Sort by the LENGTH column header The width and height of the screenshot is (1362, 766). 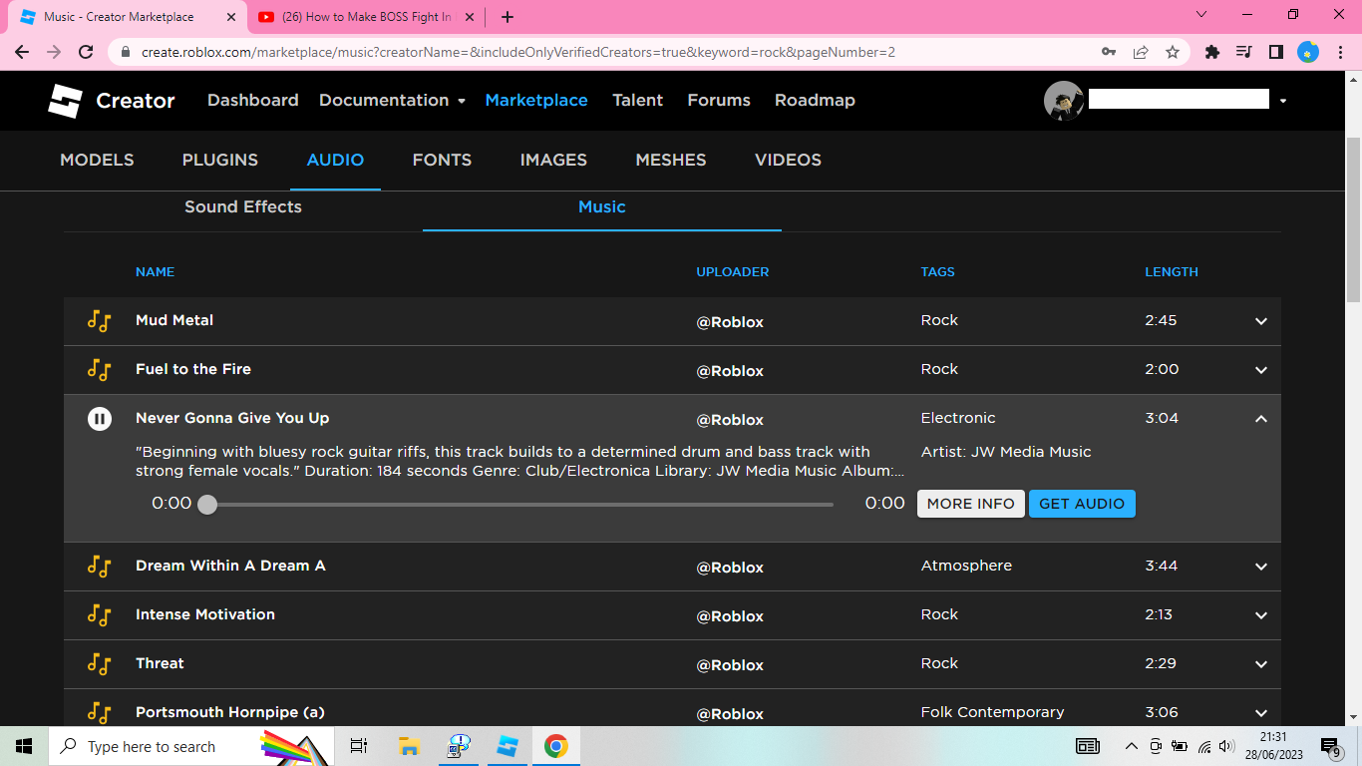click(x=1172, y=272)
